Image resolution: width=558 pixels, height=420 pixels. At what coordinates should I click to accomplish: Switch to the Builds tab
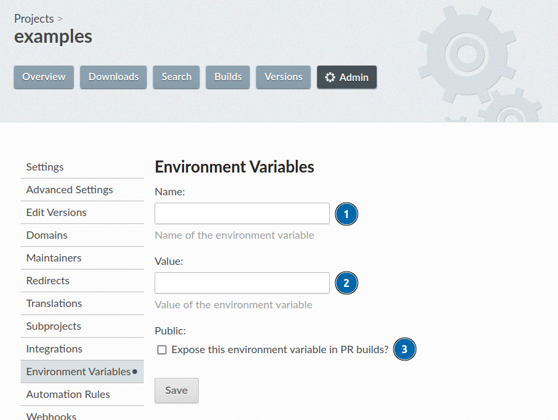click(227, 77)
